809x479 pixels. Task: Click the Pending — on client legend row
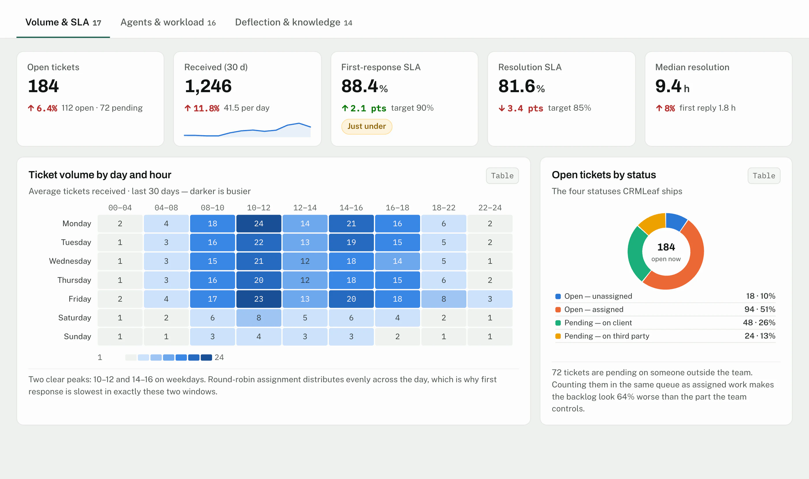point(665,322)
